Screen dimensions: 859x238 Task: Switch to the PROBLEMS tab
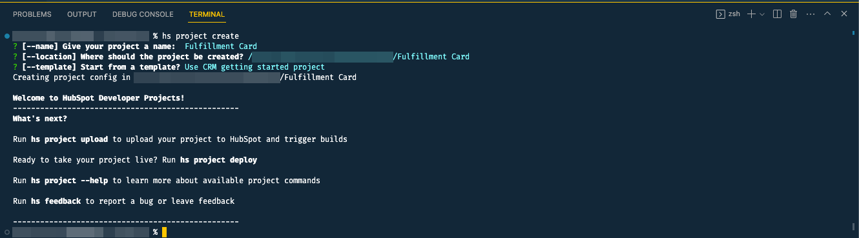32,14
